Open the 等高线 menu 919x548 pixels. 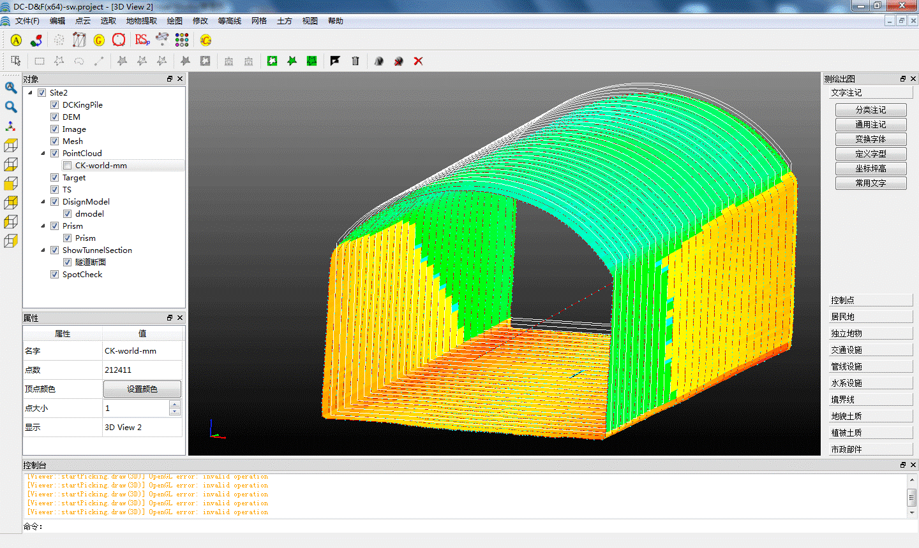click(x=229, y=21)
